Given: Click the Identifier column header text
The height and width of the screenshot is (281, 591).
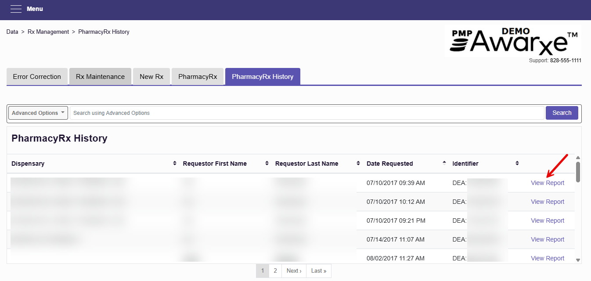Looking at the screenshot, I should click(x=465, y=164).
